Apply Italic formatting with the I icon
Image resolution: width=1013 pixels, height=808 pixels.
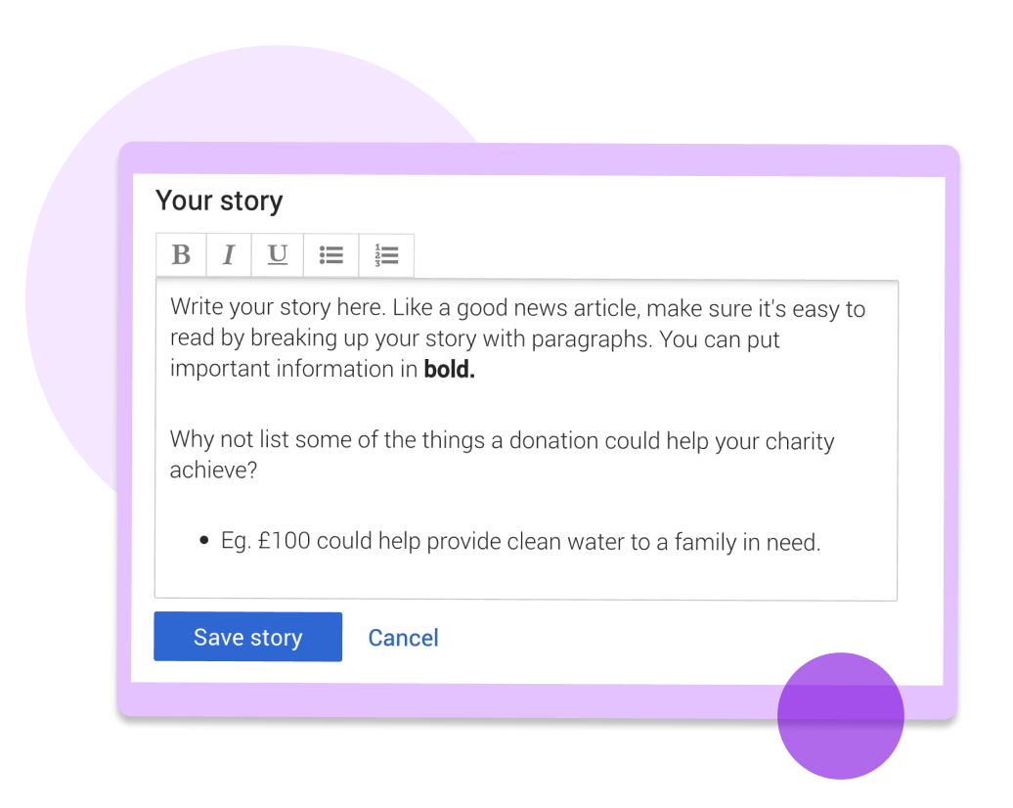pyautogui.click(x=229, y=254)
